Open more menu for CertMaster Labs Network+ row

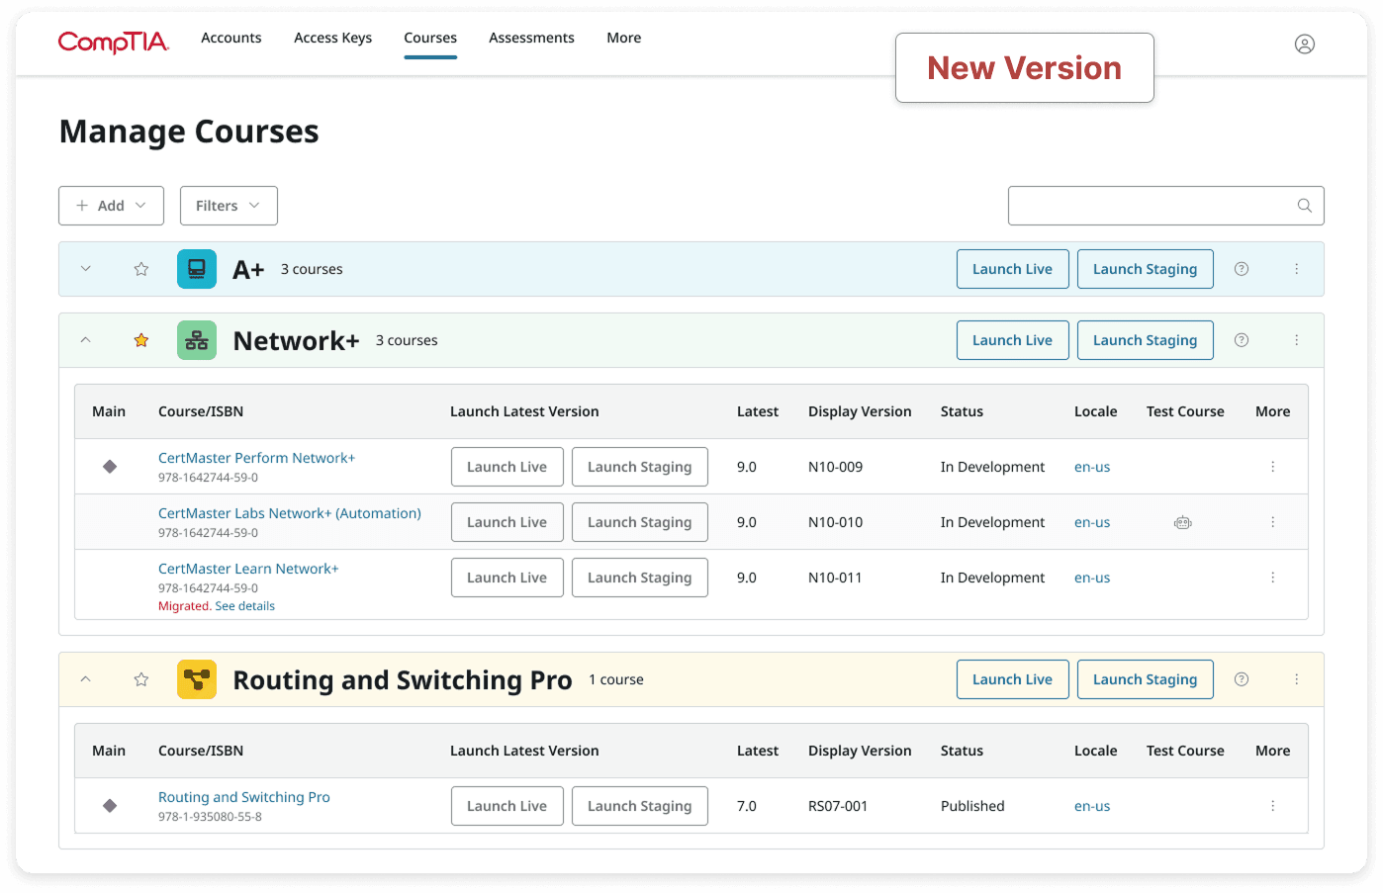[1273, 522]
